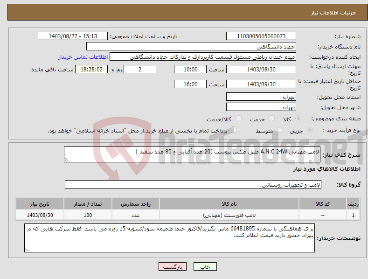
Task: Click the کد کالا column header
Action: click(x=323, y=204)
